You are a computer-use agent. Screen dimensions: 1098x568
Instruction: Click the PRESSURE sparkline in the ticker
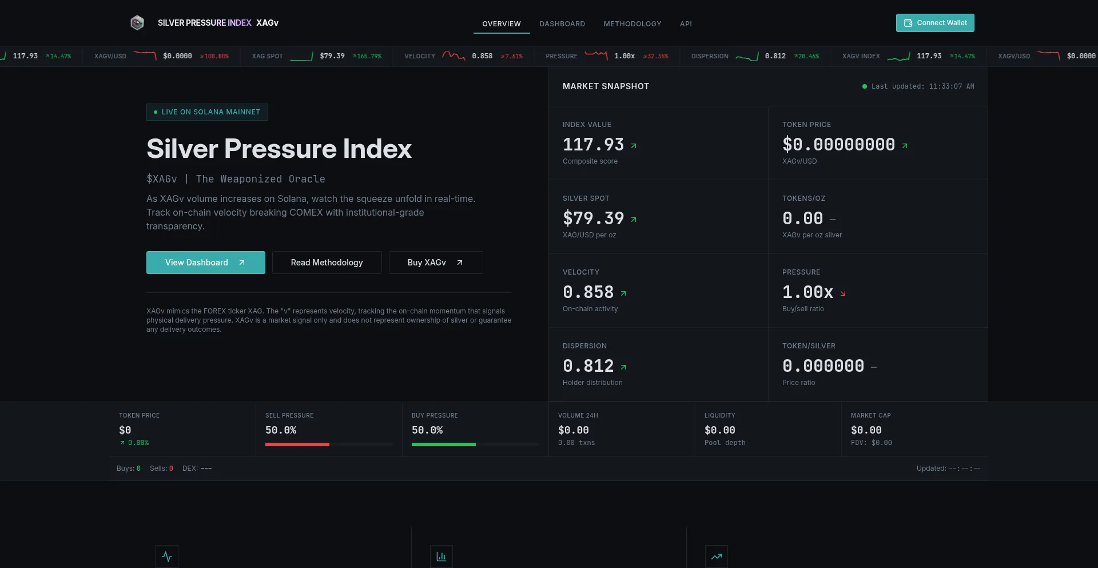[x=596, y=56]
